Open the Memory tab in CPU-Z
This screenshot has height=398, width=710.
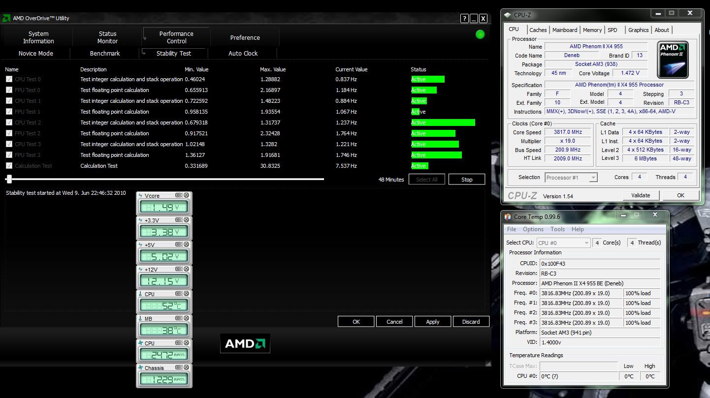(592, 30)
